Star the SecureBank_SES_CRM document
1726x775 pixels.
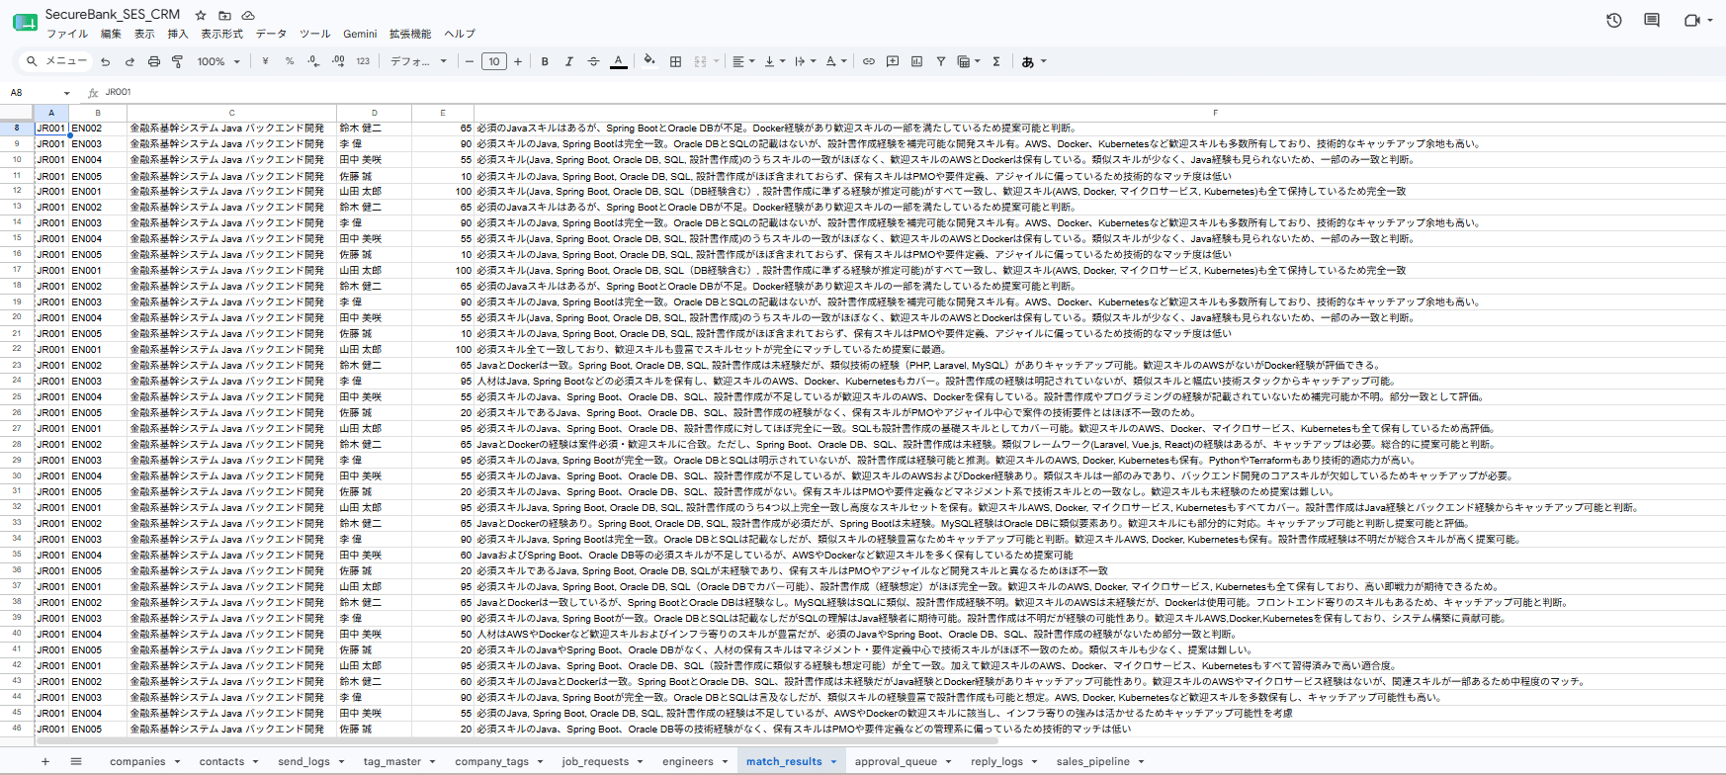pyautogui.click(x=201, y=16)
